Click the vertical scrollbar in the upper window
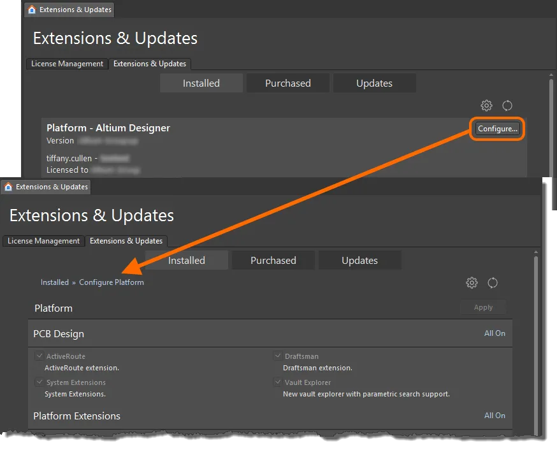Viewport: 557px width, 450px height. click(x=551, y=128)
